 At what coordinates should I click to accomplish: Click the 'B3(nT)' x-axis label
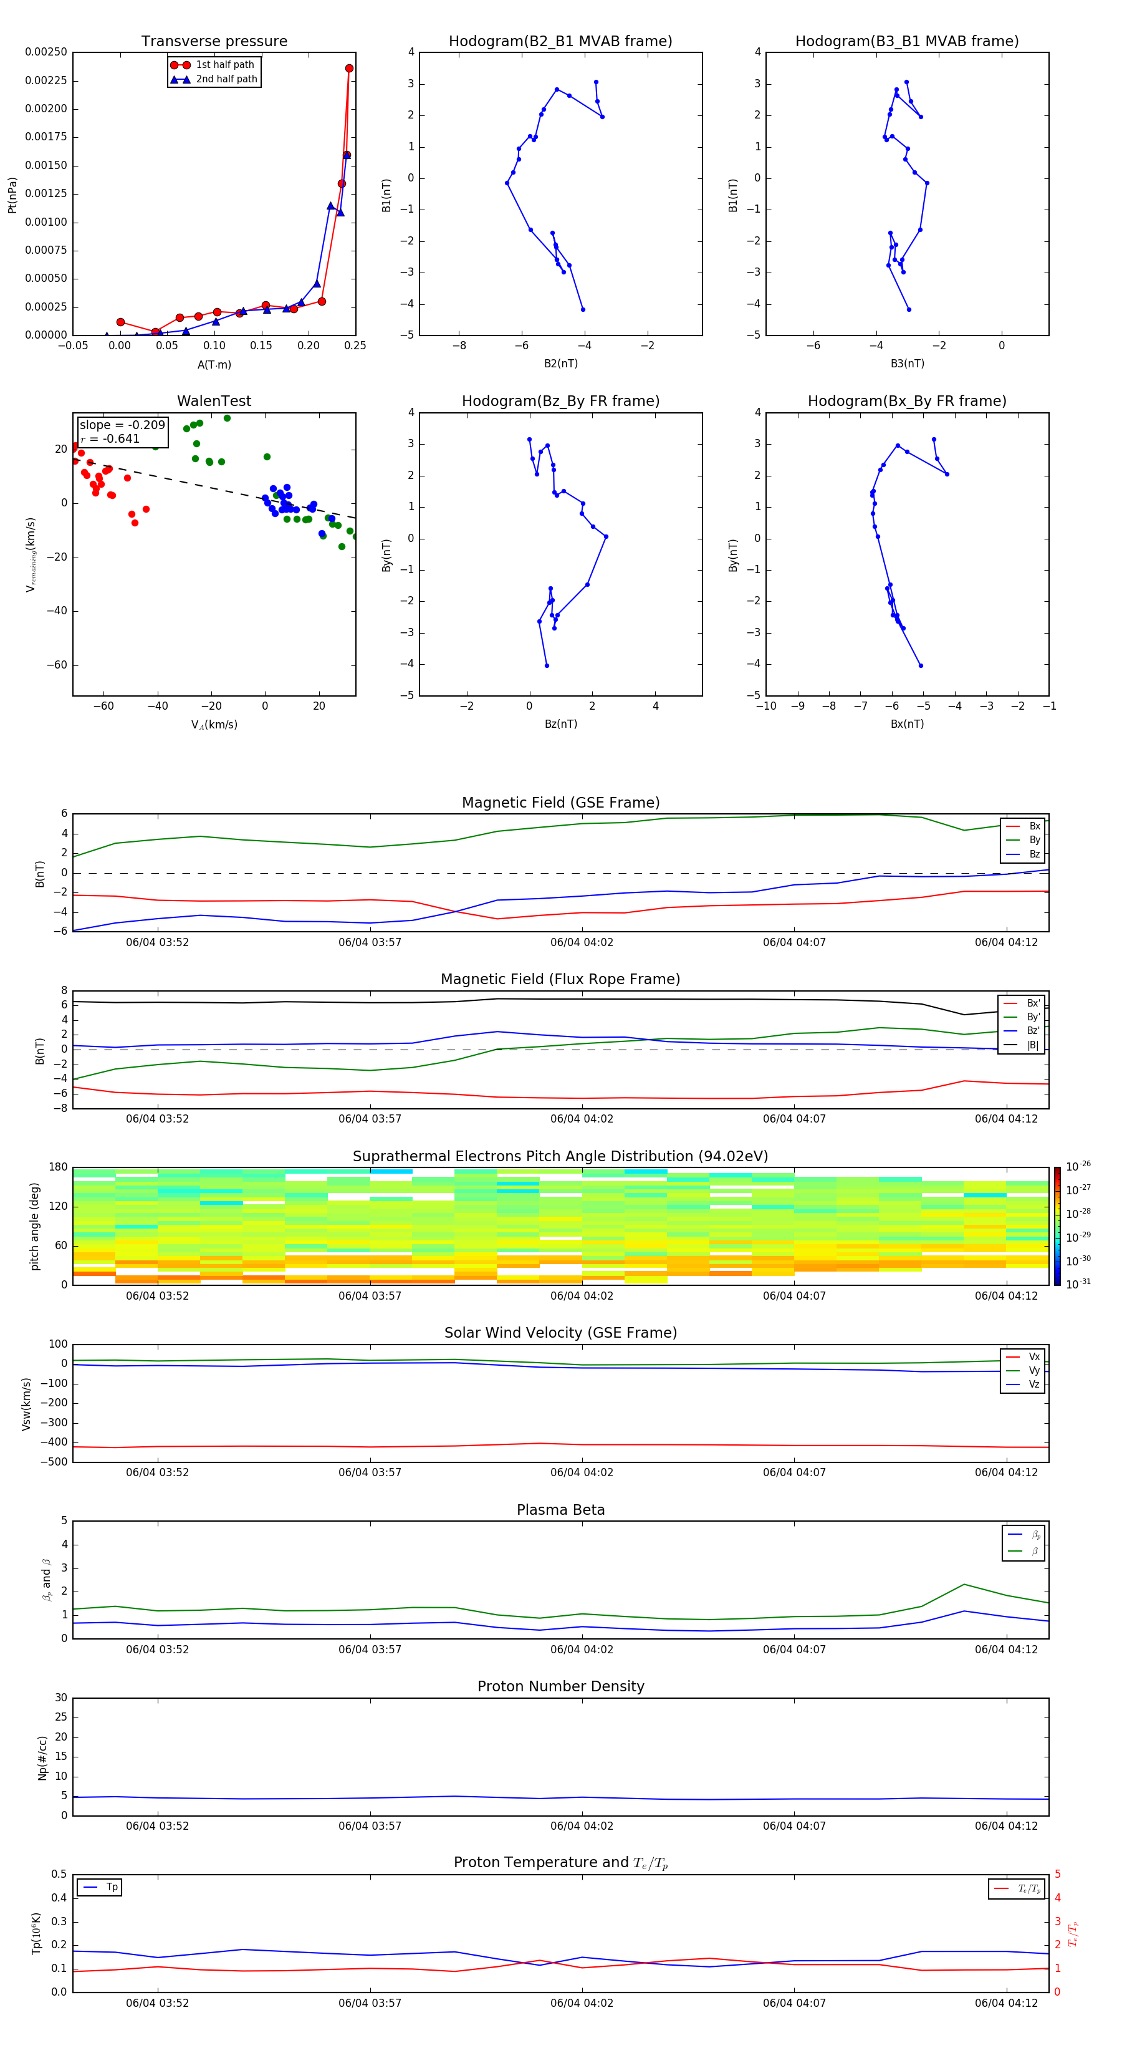coord(907,364)
